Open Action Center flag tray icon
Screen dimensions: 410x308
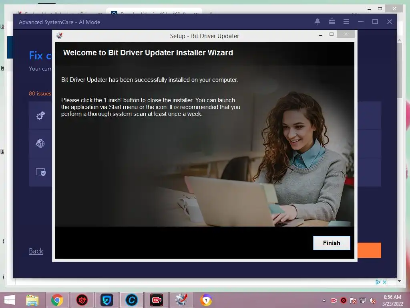pos(353,300)
